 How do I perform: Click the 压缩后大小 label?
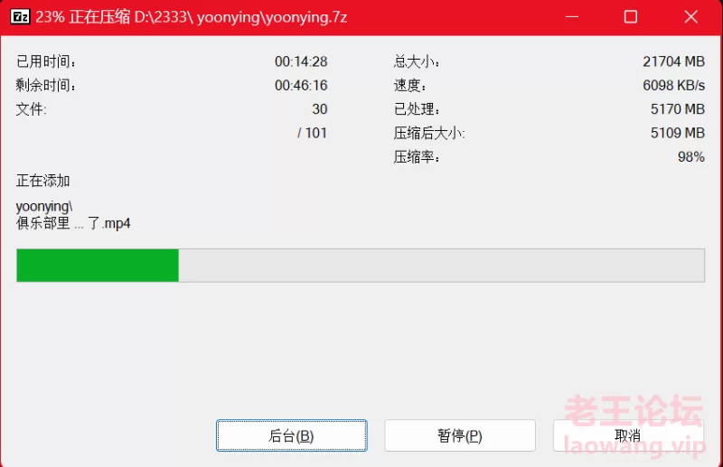(428, 133)
